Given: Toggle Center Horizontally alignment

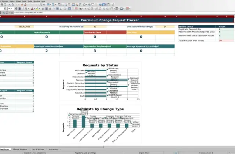Looking at the screenshot, I should point(47,9).
